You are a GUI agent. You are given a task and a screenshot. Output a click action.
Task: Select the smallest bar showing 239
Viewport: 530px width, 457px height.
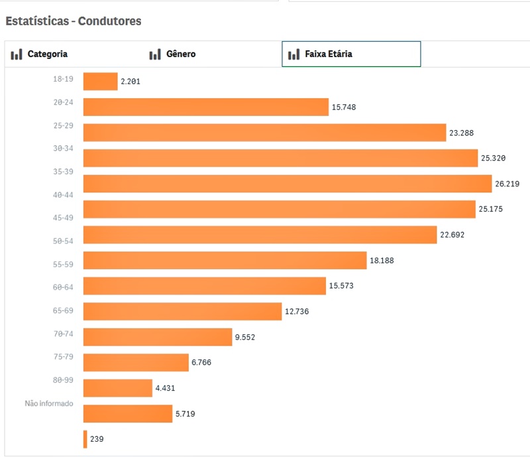(85, 439)
